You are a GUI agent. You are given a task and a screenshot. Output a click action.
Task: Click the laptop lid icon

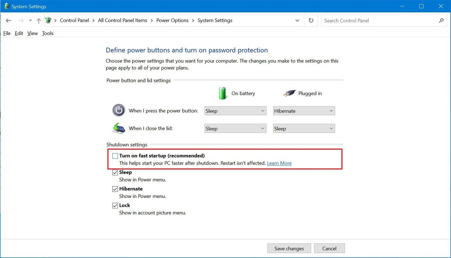click(118, 128)
